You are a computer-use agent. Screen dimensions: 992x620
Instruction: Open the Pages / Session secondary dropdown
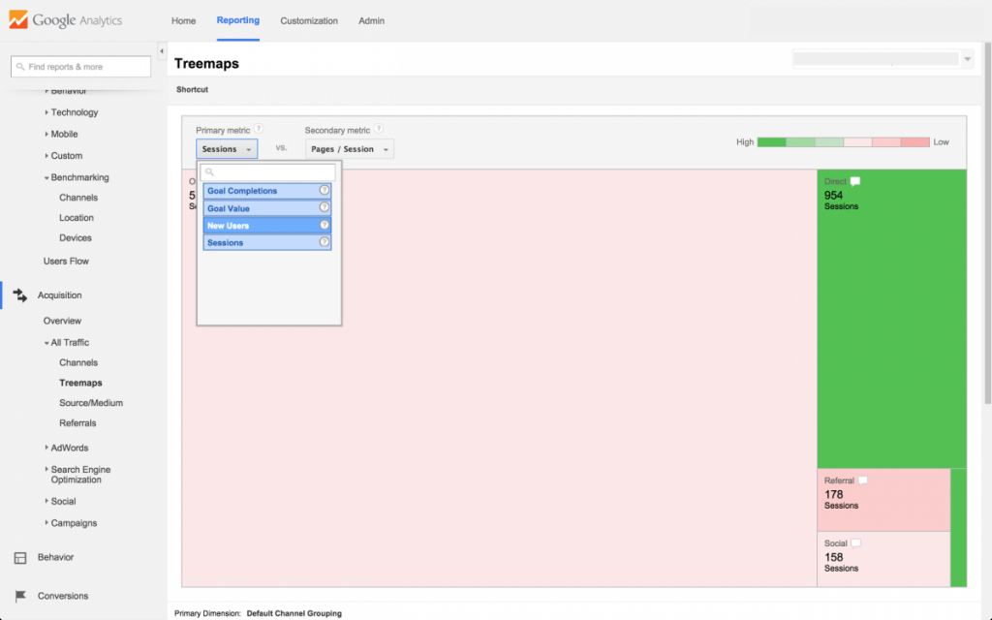pyautogui.click(x=349, y=149)
